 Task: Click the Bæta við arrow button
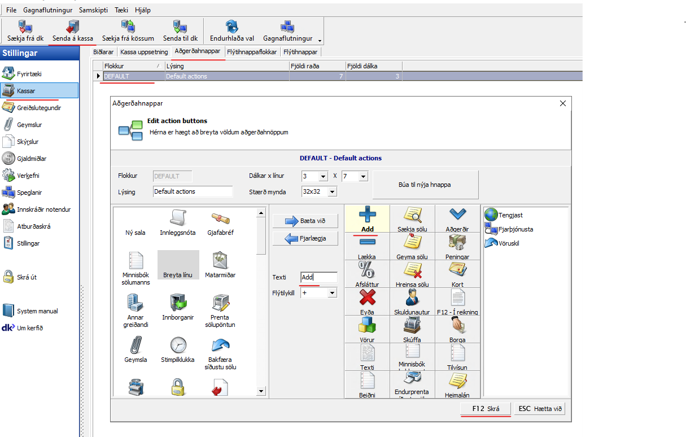point(306,221)
